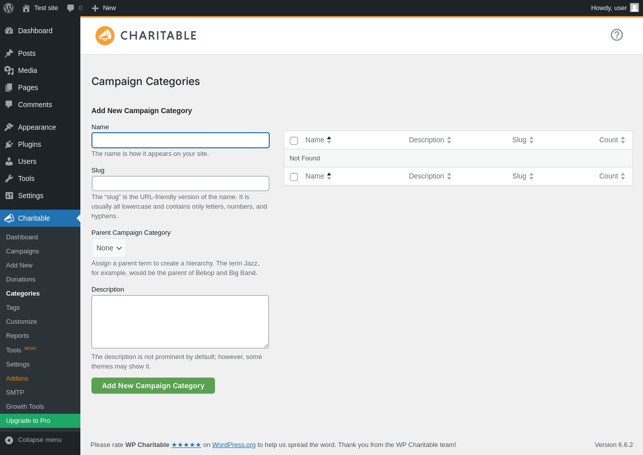Open the Charitable submenu Settings item
The width and height of the screenshot is (643, 455).
tap(18, 364)
